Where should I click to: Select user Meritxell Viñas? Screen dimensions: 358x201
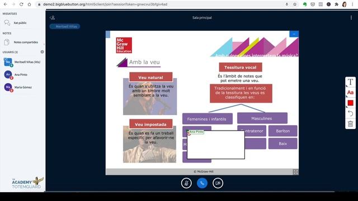pos(22,62)
